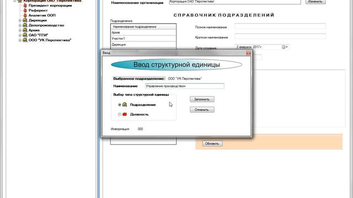The image size is (353, 198).
Task: Click the Наименование подразделения column header
Action: (143, 27)
